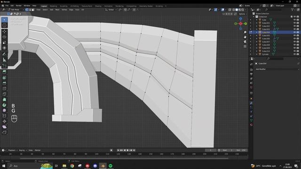This screenshot has width=301, height=169.
Task: Enable edge select mode
Action: [x=30, y=9]
